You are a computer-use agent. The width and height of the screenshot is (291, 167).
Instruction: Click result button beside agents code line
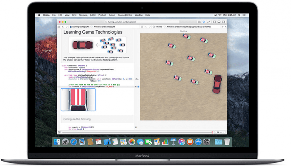point(136,127)
